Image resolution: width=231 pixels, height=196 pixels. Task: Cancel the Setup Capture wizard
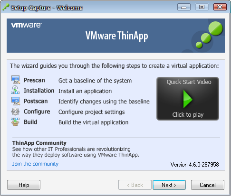tap(208, 185)
